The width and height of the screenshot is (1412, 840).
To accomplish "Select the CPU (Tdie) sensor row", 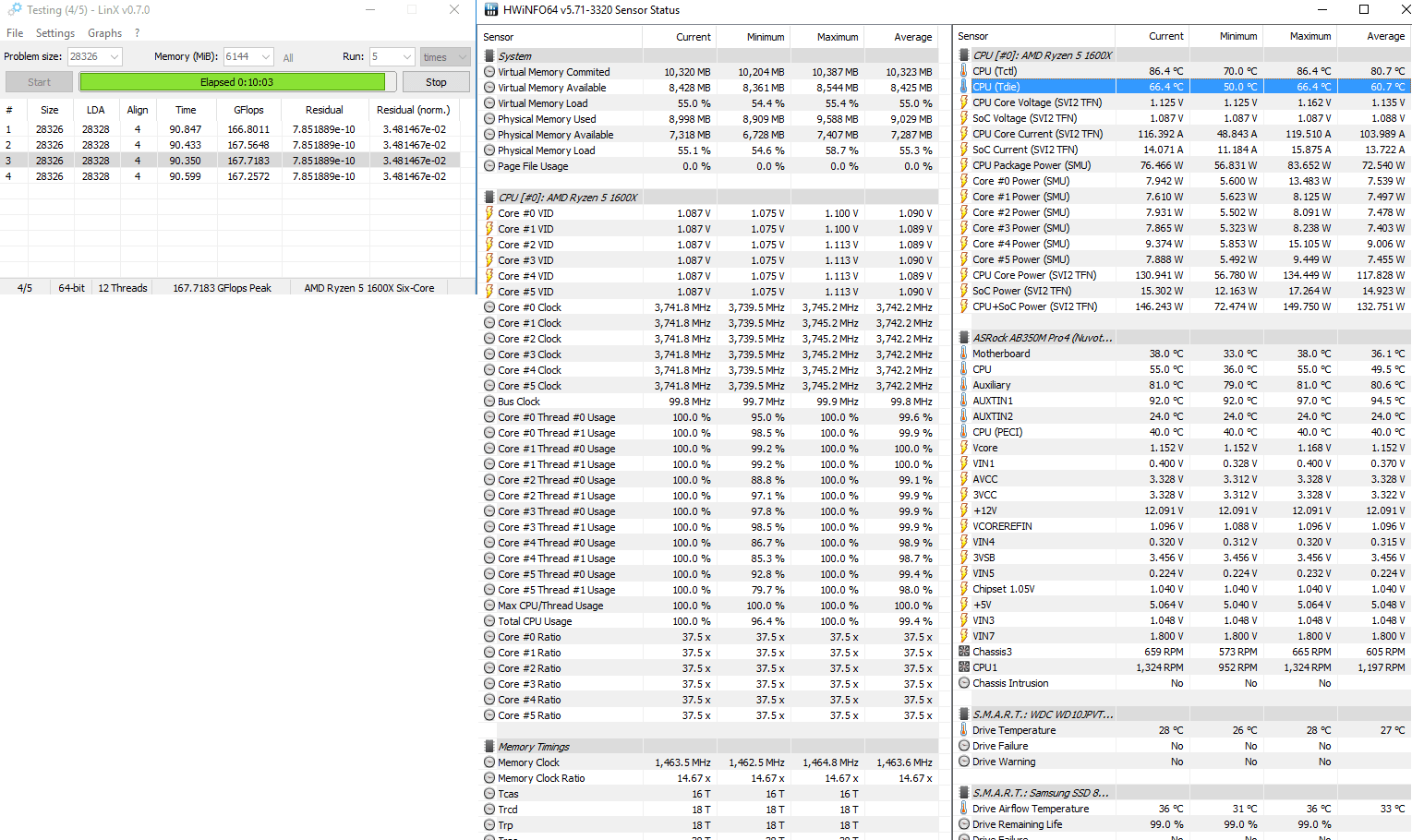I will (x=1182, y=87).
